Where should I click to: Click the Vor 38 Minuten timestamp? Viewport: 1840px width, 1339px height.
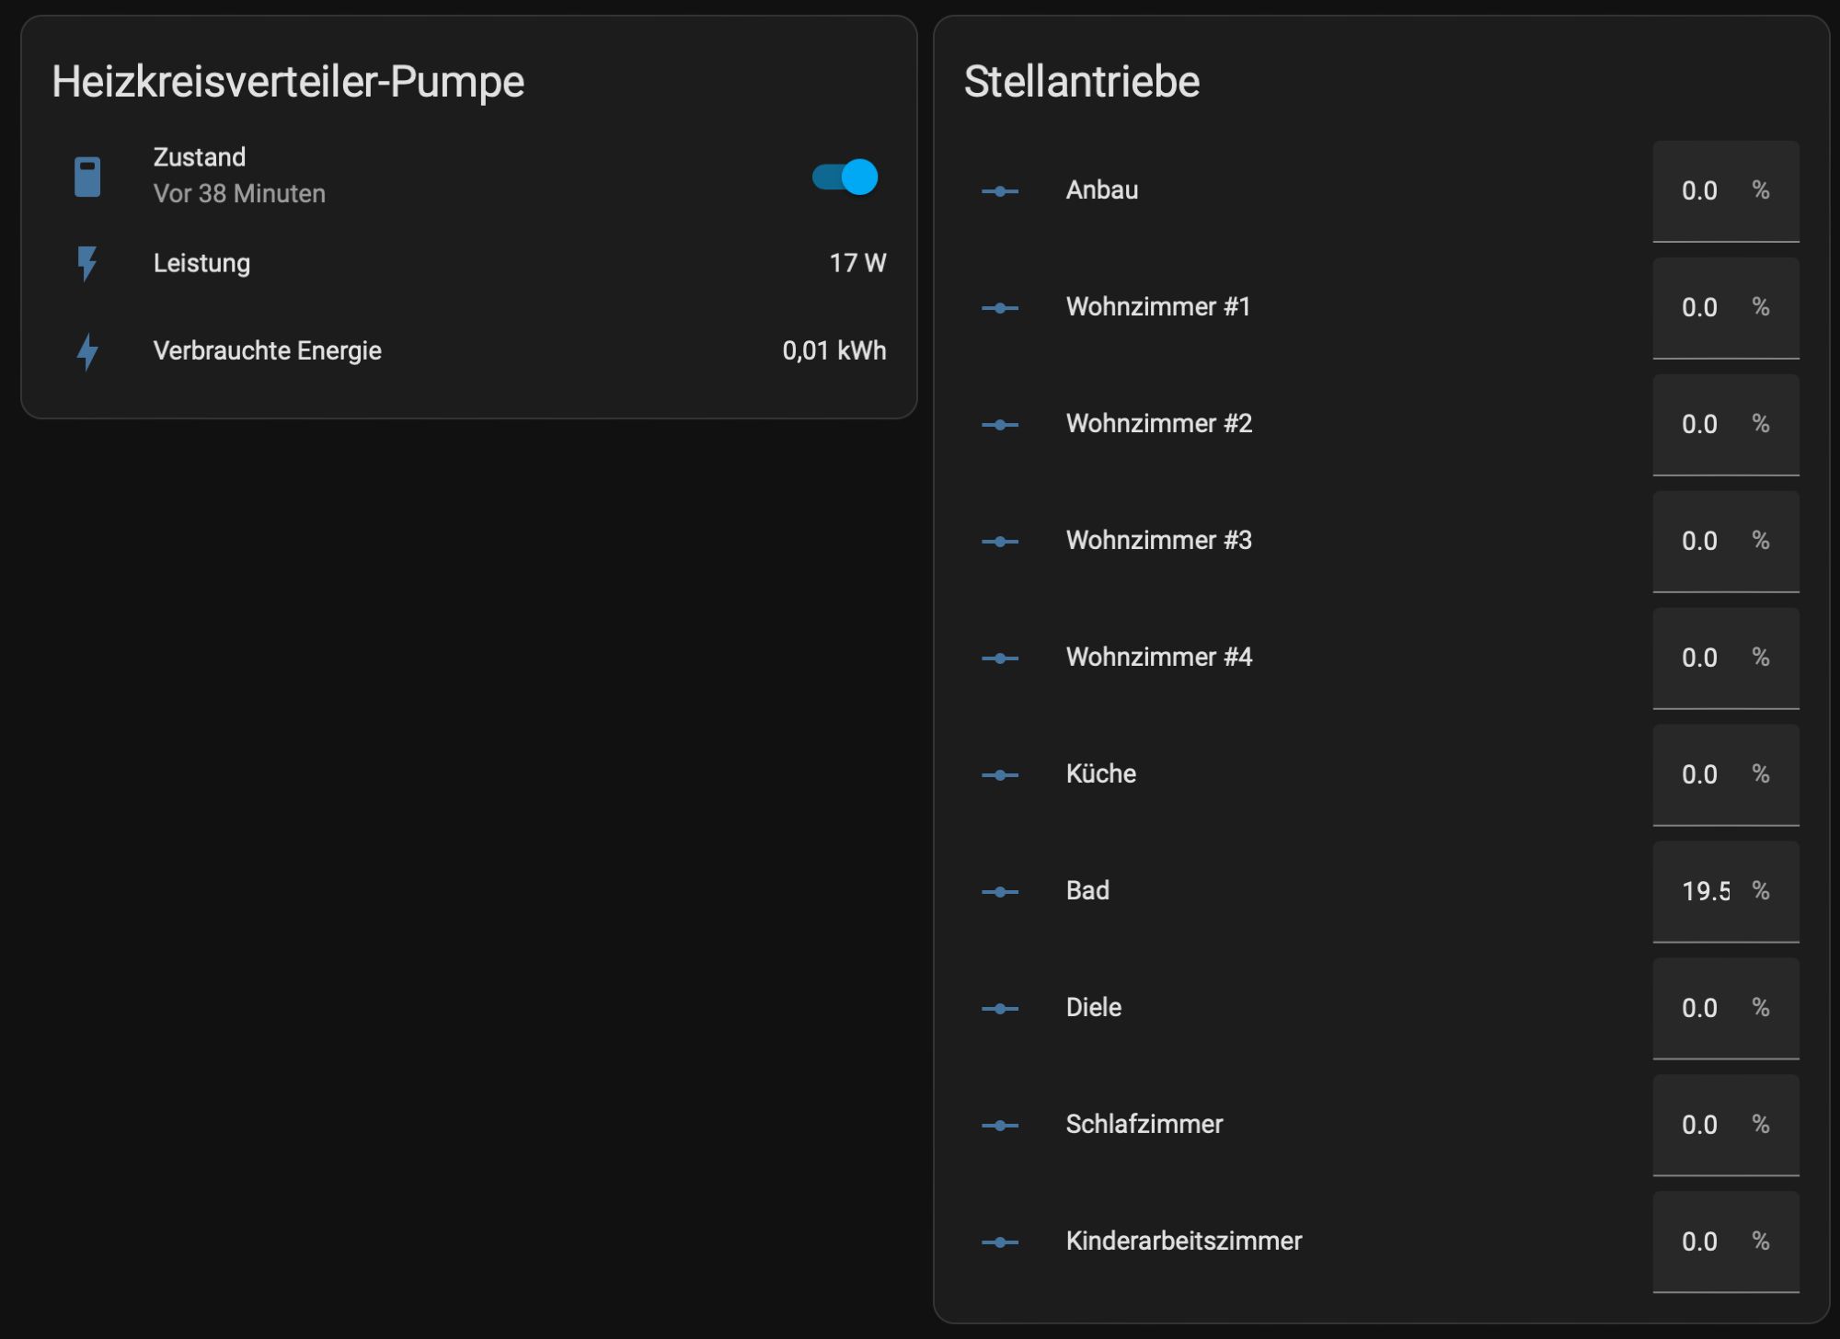(x=239, y=194)
